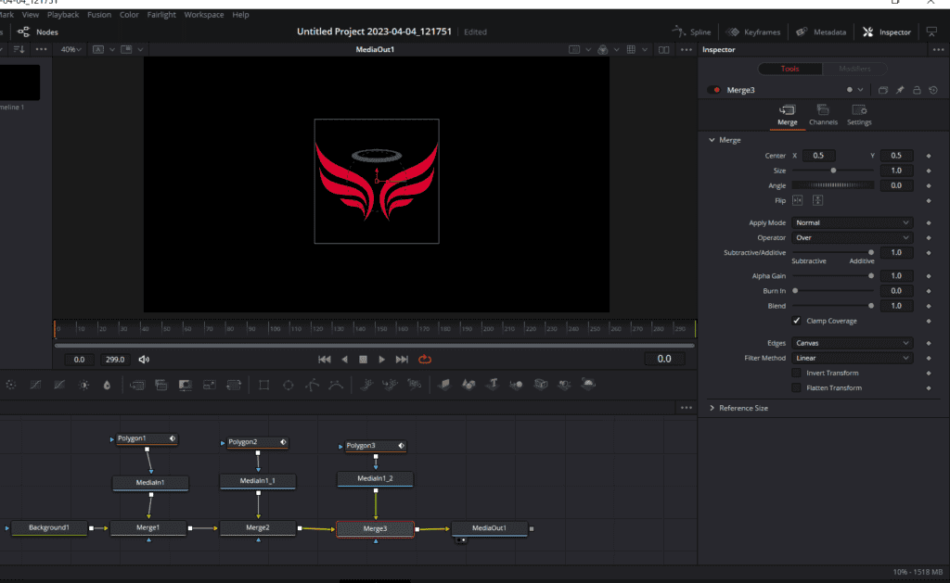This screenshot has height=583, width=950.
Task: Open the Inspector panel options menu
Action: point(938,50)
